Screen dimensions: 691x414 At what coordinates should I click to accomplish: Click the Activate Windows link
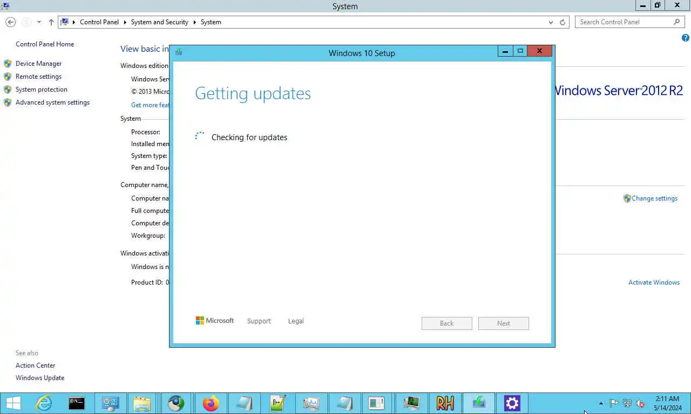(654, 282)
